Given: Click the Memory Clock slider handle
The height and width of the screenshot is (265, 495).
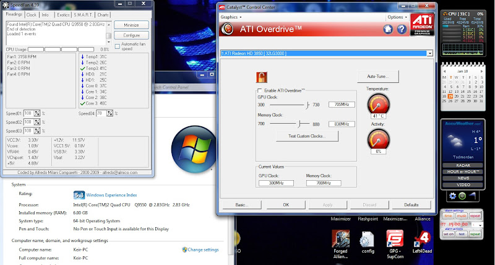Looking at the screenshot, I should pos(299,124).
